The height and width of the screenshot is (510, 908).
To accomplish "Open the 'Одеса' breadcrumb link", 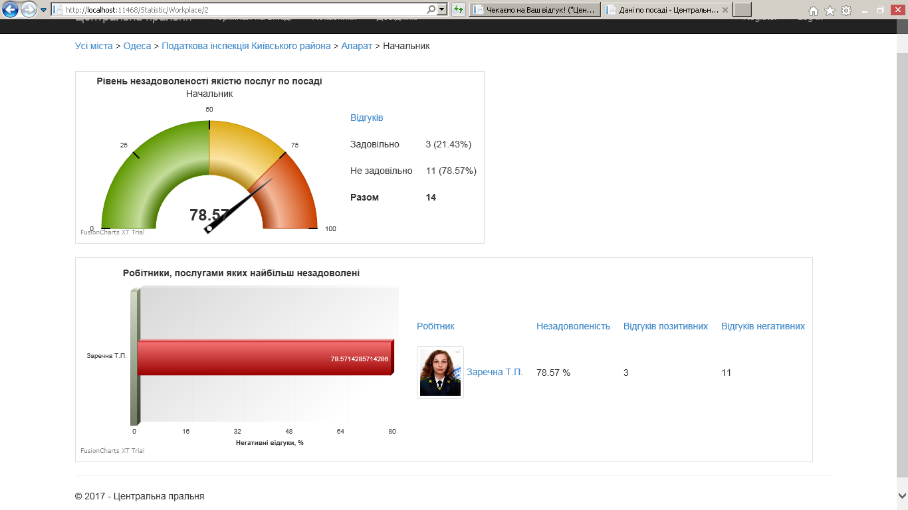I will [x=137, y=46].
